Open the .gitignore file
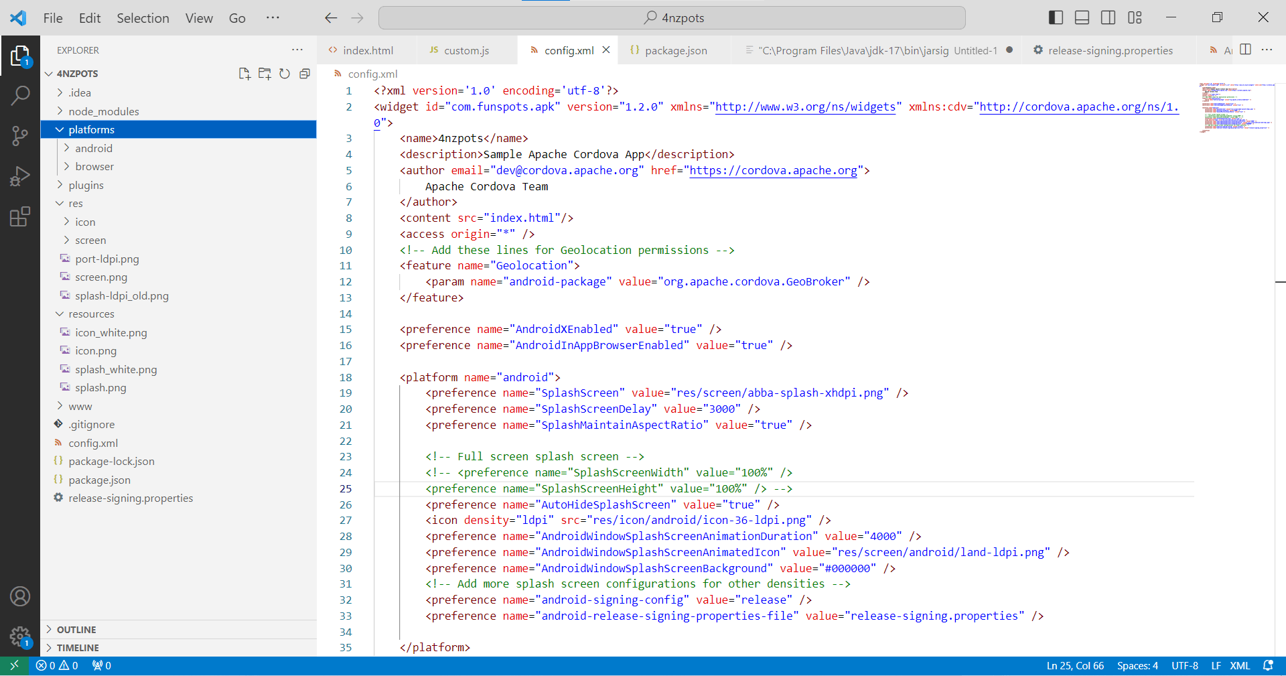1286x676 pixels. (178, 424)
